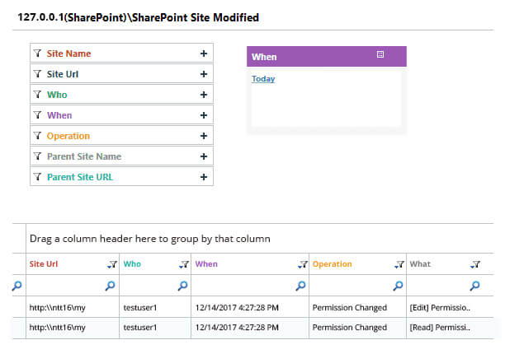Expand the Site Name filter with plus
Viewport: 505px width, 354px height.
pos(204,54)
